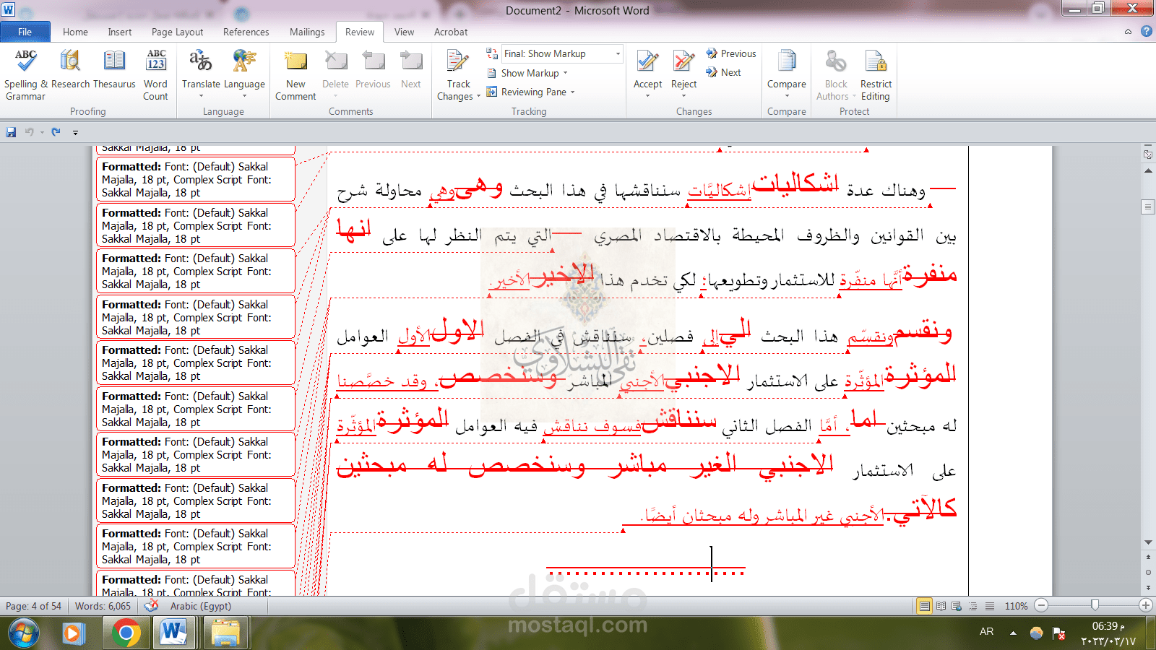Click the Select Browse Object button
Screen dimensions: 1156x650
1148,572
